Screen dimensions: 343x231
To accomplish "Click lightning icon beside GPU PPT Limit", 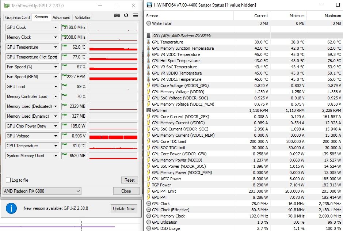I will coord(149,191).
